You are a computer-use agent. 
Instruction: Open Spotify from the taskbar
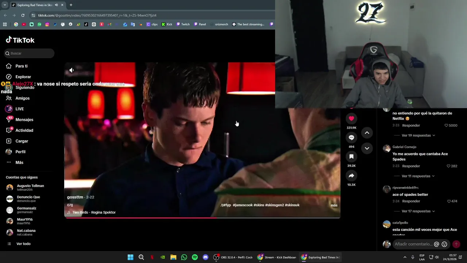pos(195,257)
